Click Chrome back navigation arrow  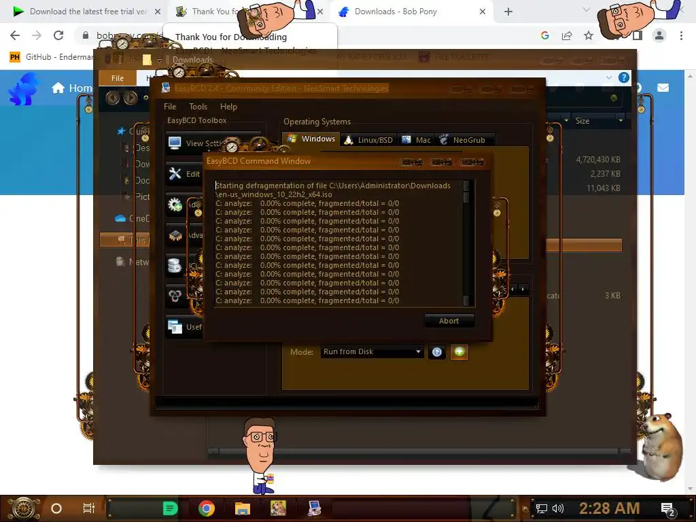15,35
